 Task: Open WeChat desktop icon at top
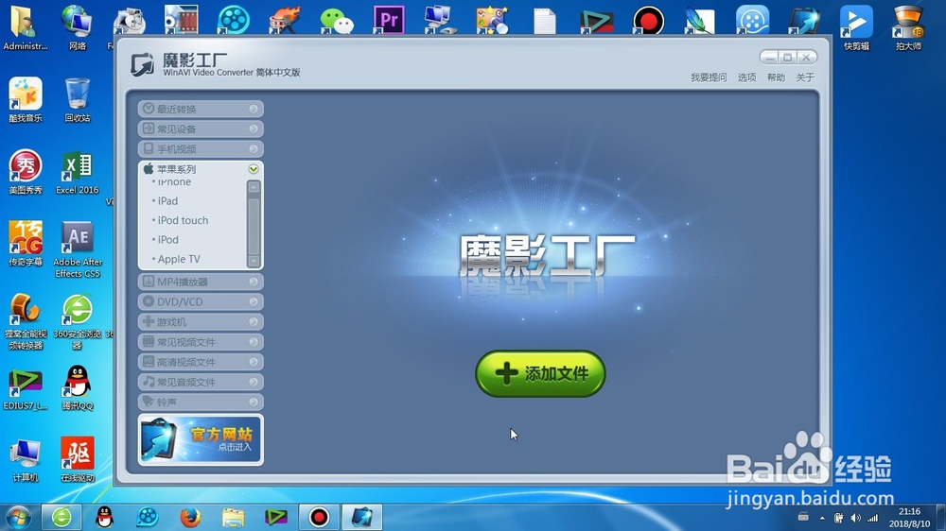337,21
